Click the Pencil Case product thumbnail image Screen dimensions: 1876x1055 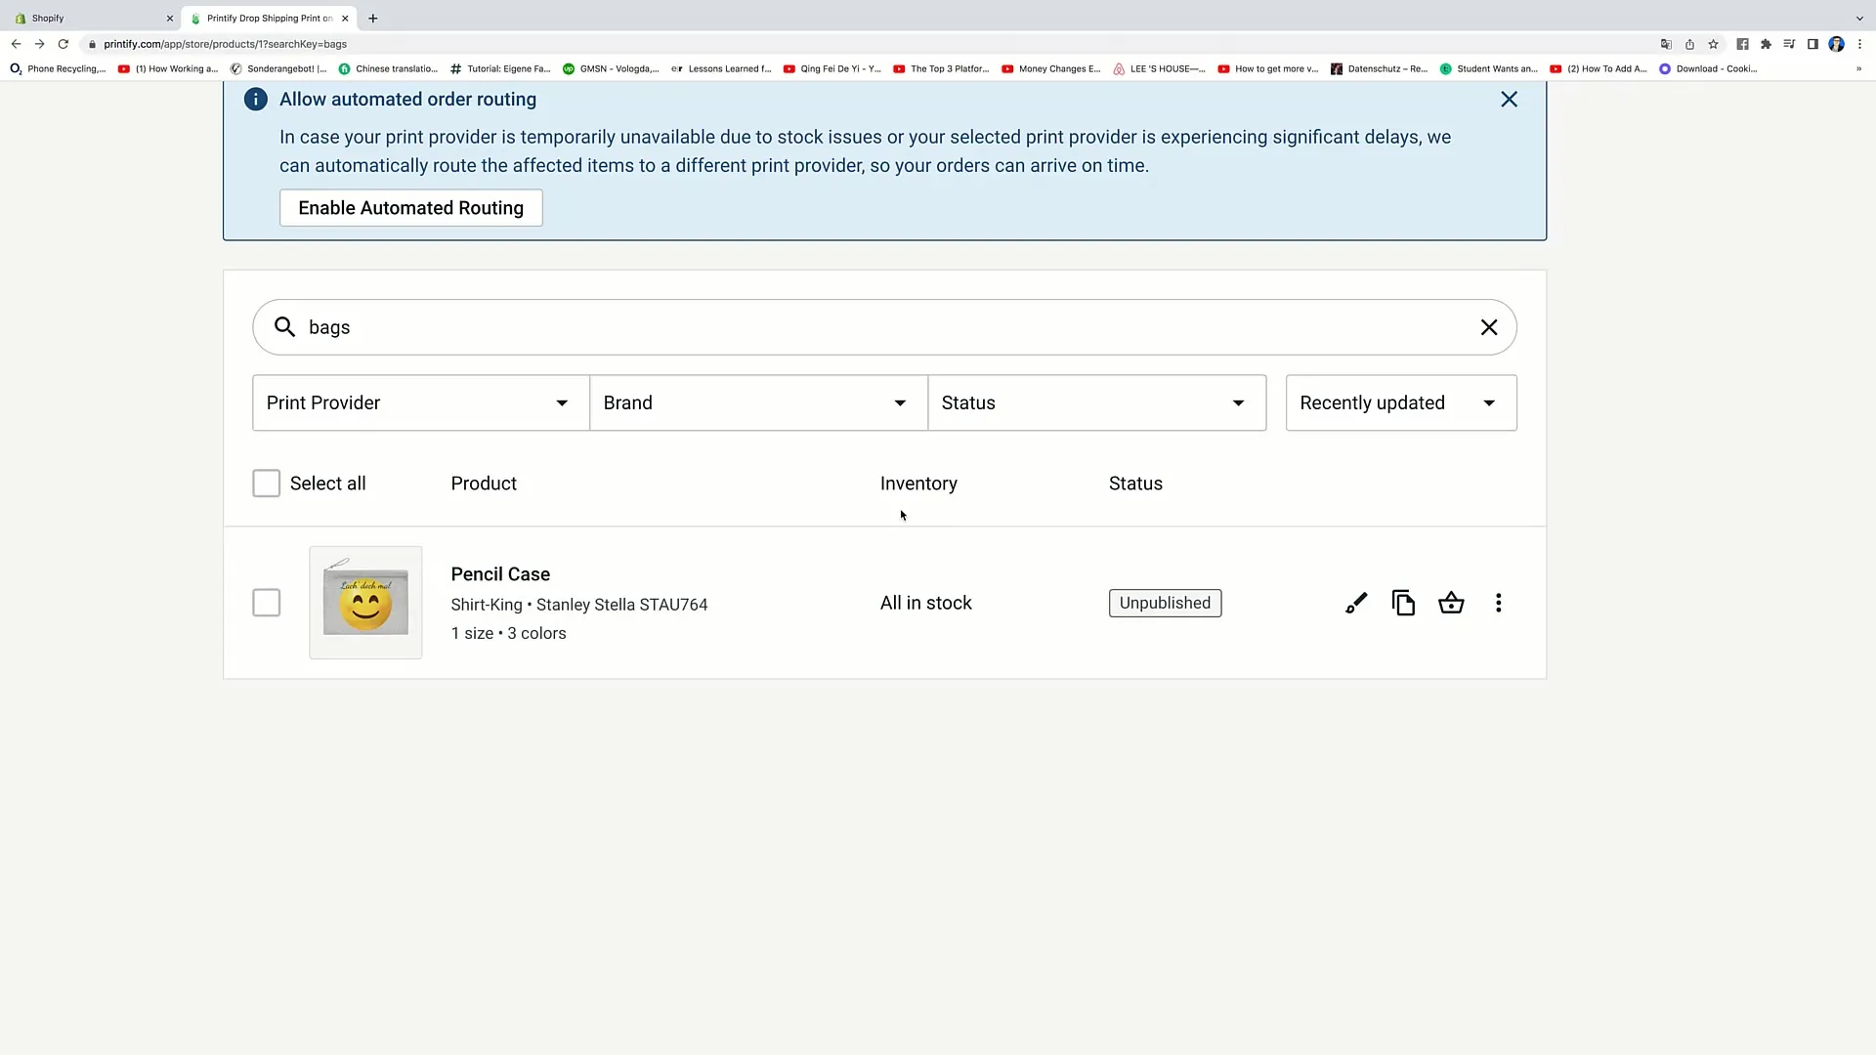(366, 603)
